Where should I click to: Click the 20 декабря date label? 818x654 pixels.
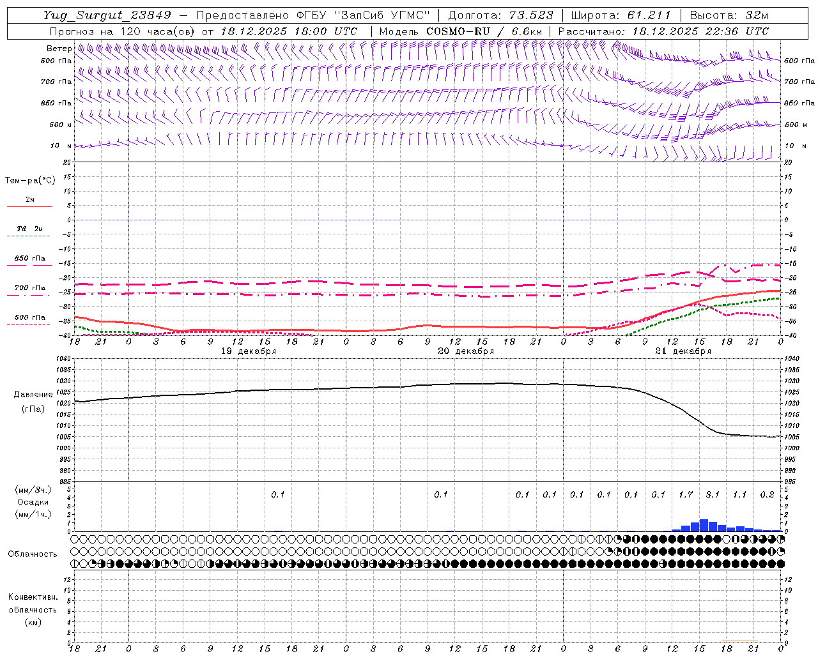(x=466, y=351)
